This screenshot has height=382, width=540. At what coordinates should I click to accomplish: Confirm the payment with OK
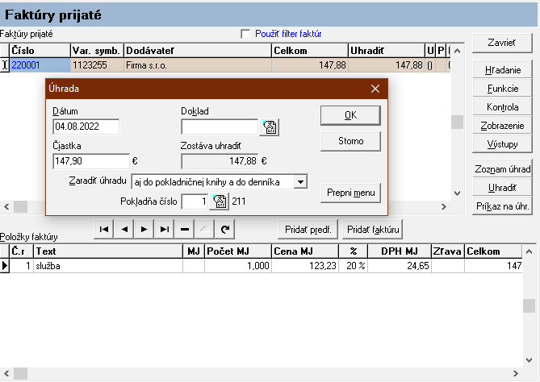350,115
